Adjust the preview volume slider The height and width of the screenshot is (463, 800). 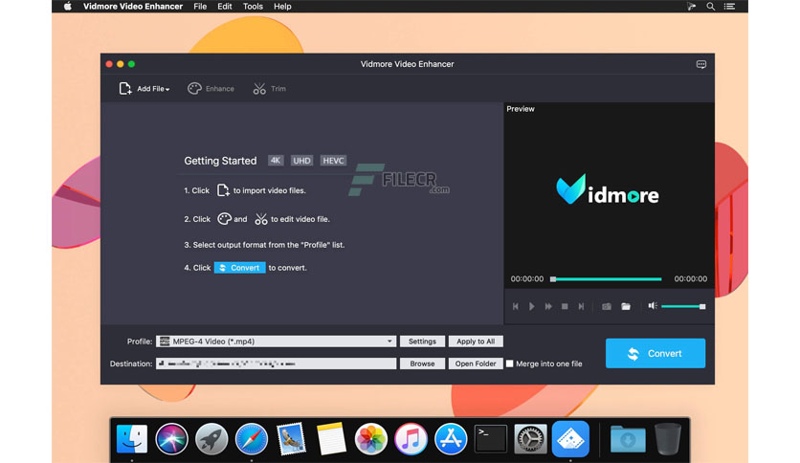(x=683, y=306)
